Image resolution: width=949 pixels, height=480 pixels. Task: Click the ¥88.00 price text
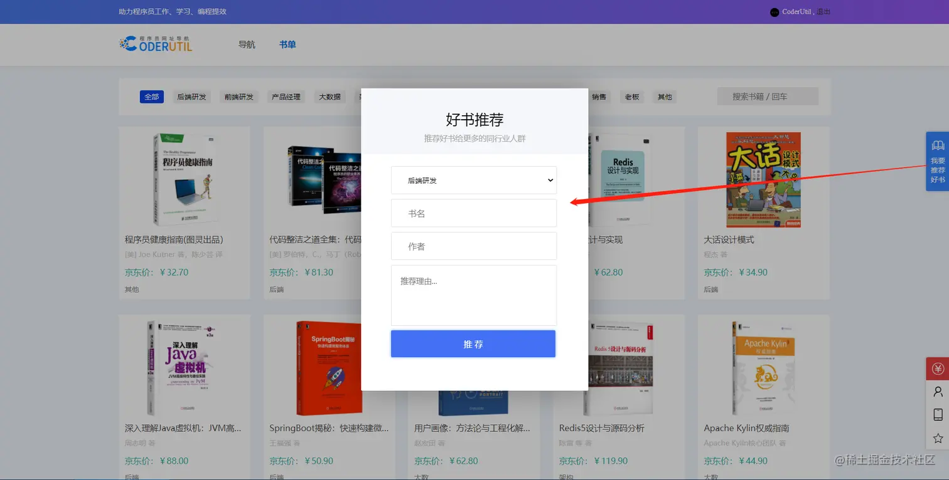(x=174, y=461)
